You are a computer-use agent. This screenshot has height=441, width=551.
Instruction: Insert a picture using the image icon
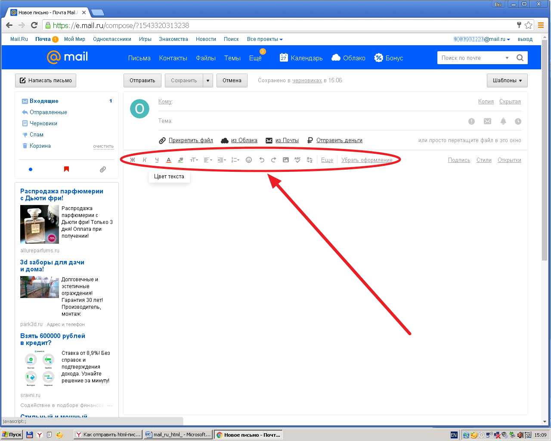pos(285,160)
